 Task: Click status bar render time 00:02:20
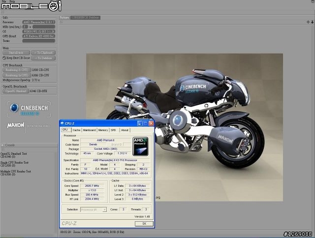coord(65,232)
